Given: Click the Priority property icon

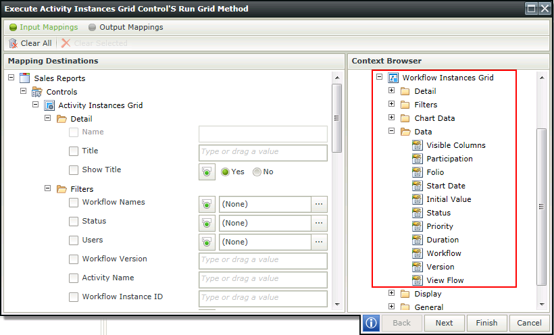Looking at the screenshot, I should pyautogui.click(x=418, y=226).
